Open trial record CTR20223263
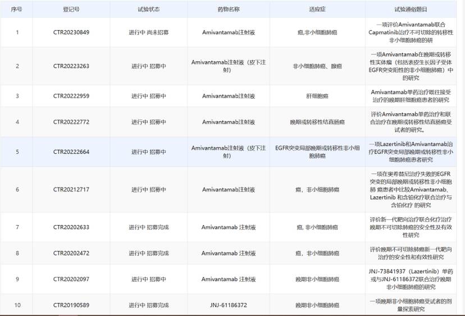Screen dimensions: 465x316 (x=71, y=66)
